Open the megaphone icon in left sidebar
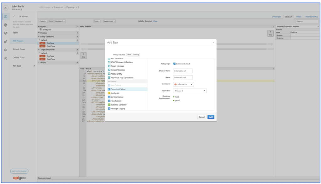This screenshot has height=184, width=321. (6, 58)
